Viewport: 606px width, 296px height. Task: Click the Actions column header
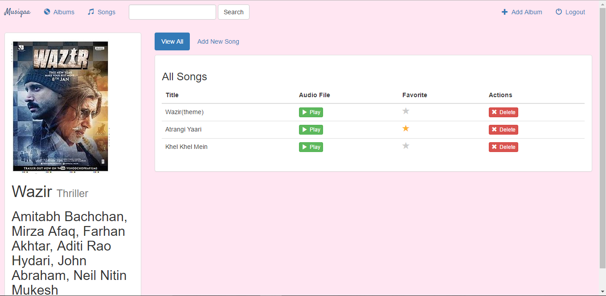tap(500, 95)
